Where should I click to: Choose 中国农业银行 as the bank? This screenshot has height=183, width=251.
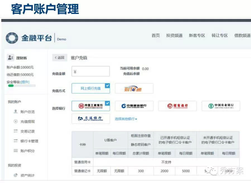(221, 106)
